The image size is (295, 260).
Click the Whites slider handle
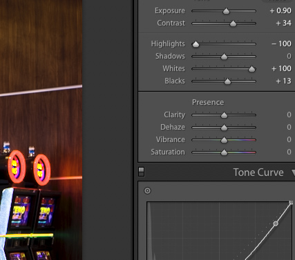[x=252, y=69]
